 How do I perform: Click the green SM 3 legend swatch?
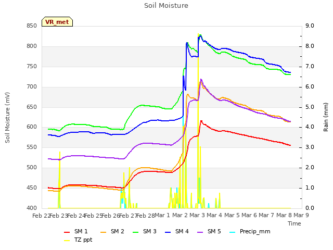coord(135,232)
